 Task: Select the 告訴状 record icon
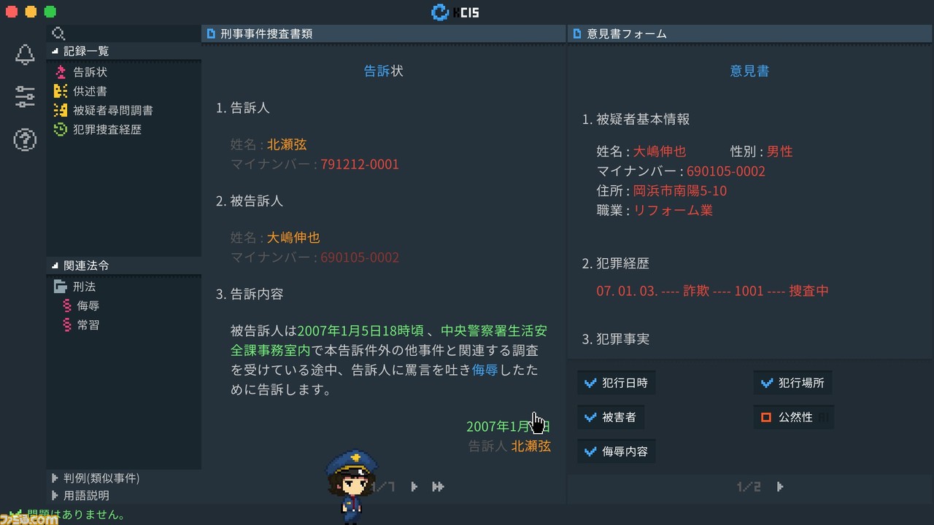(x=61, y=72)
